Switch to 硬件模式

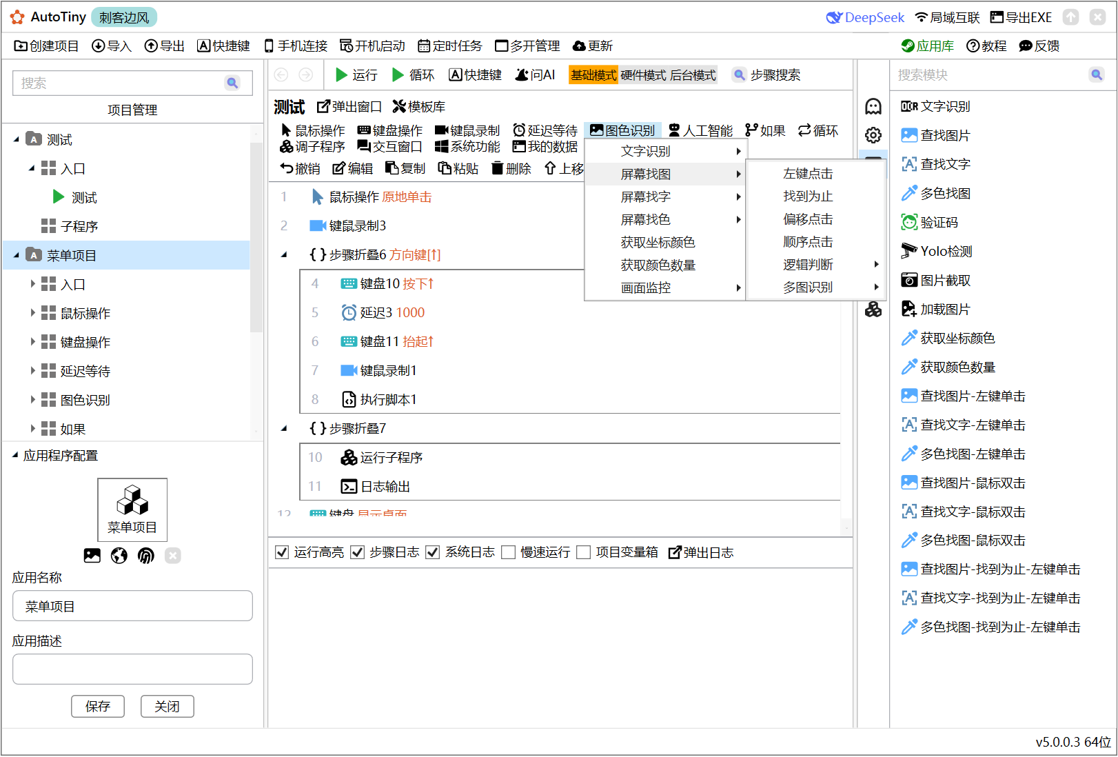tap(643, 74)
